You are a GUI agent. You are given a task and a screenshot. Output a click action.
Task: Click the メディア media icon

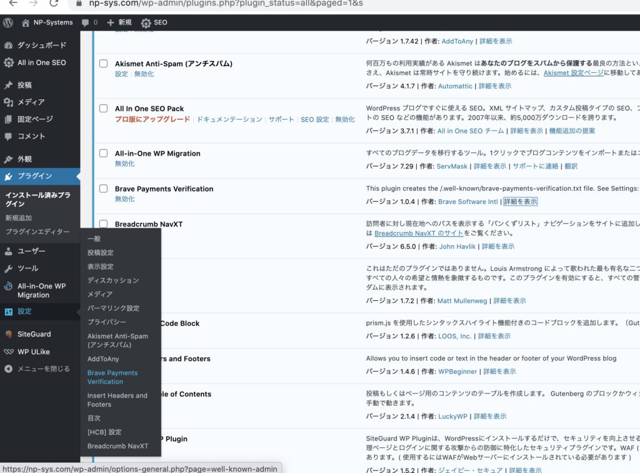coord(8,102)
